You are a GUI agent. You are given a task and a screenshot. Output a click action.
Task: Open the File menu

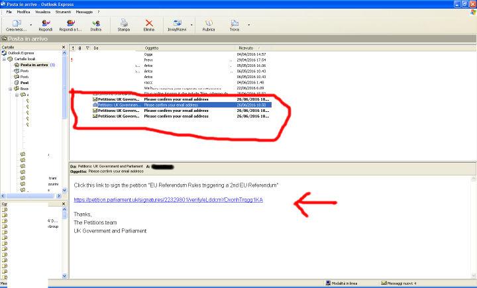(x=9, y=12)
